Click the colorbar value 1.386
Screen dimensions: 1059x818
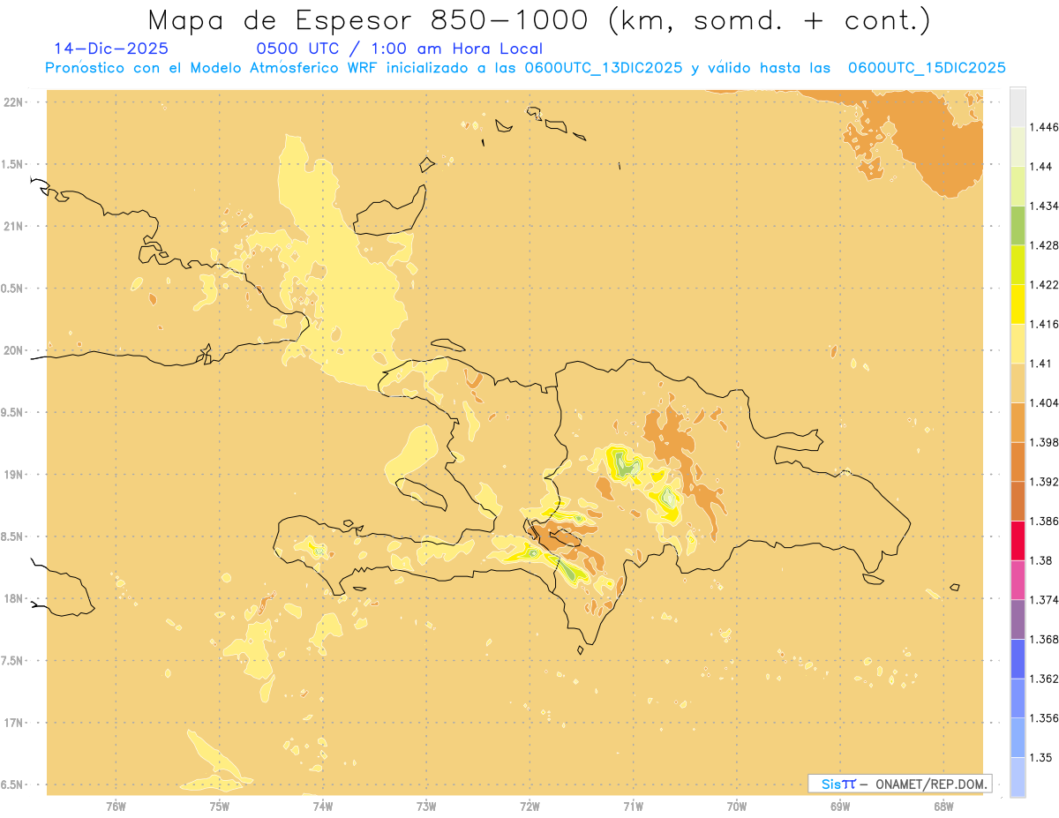click(1042, 521)
